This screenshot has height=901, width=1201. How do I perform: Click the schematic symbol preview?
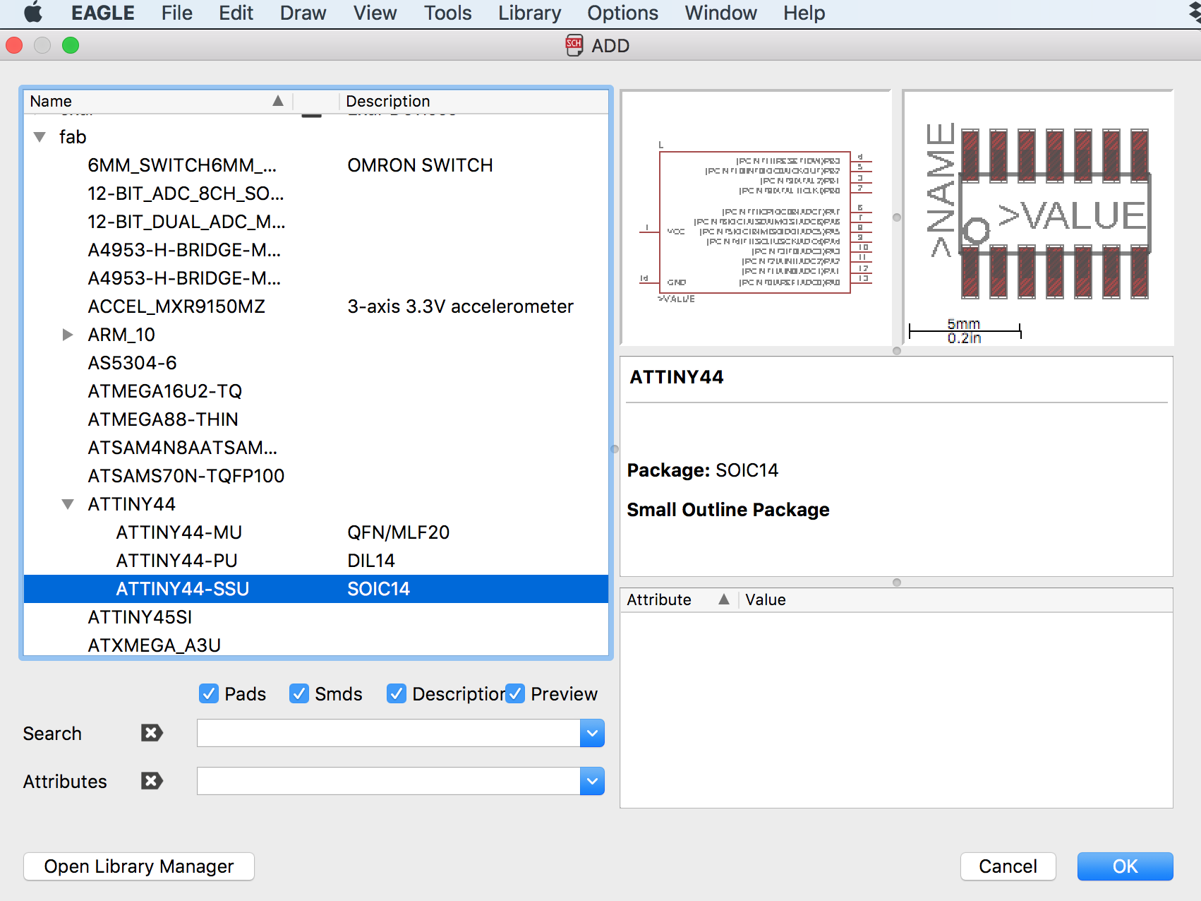(x=756, y=218)
